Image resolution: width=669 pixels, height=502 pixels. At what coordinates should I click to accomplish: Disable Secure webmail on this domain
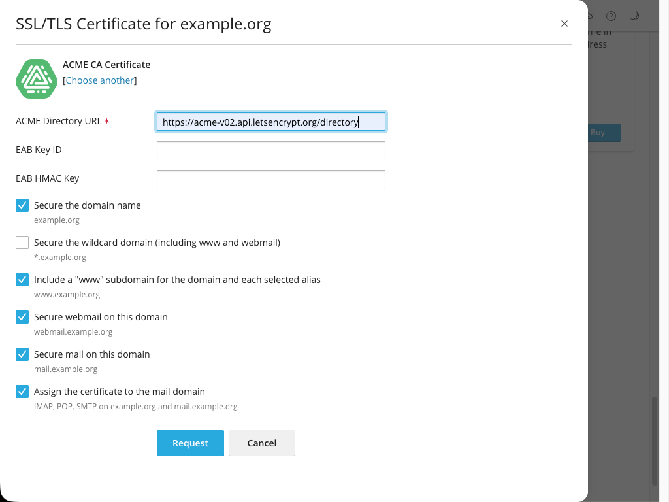[x=22, y=317]
